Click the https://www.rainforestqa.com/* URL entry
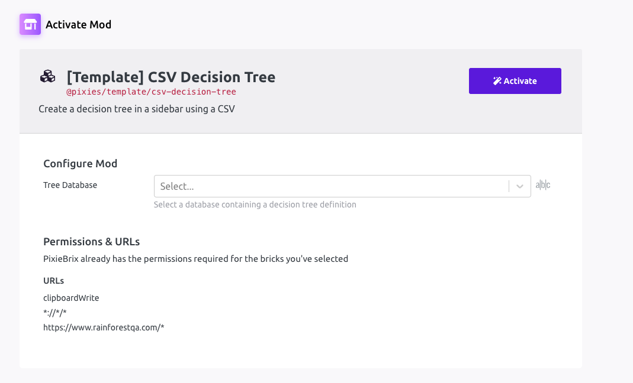This screenshot has height=383, width=633. pos(104,327)
